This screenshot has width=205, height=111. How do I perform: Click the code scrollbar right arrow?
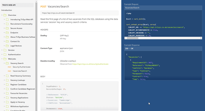click(x=201, y=38)
